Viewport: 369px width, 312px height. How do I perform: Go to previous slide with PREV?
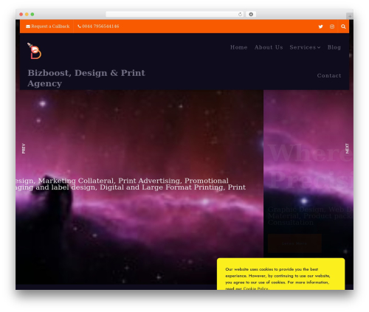click(24, 148)
